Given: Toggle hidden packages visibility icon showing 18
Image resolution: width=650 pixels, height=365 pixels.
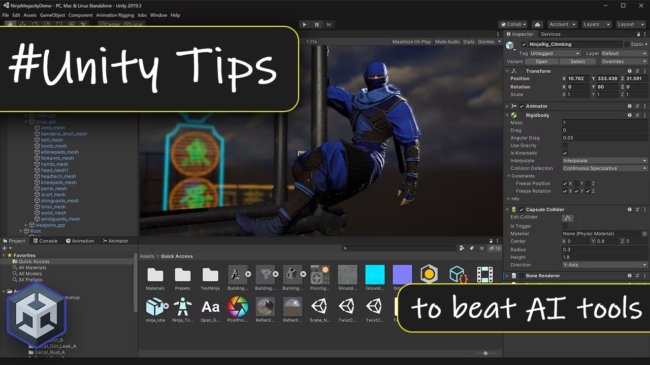Looking at the screenshot, I should tap(495, 248).
